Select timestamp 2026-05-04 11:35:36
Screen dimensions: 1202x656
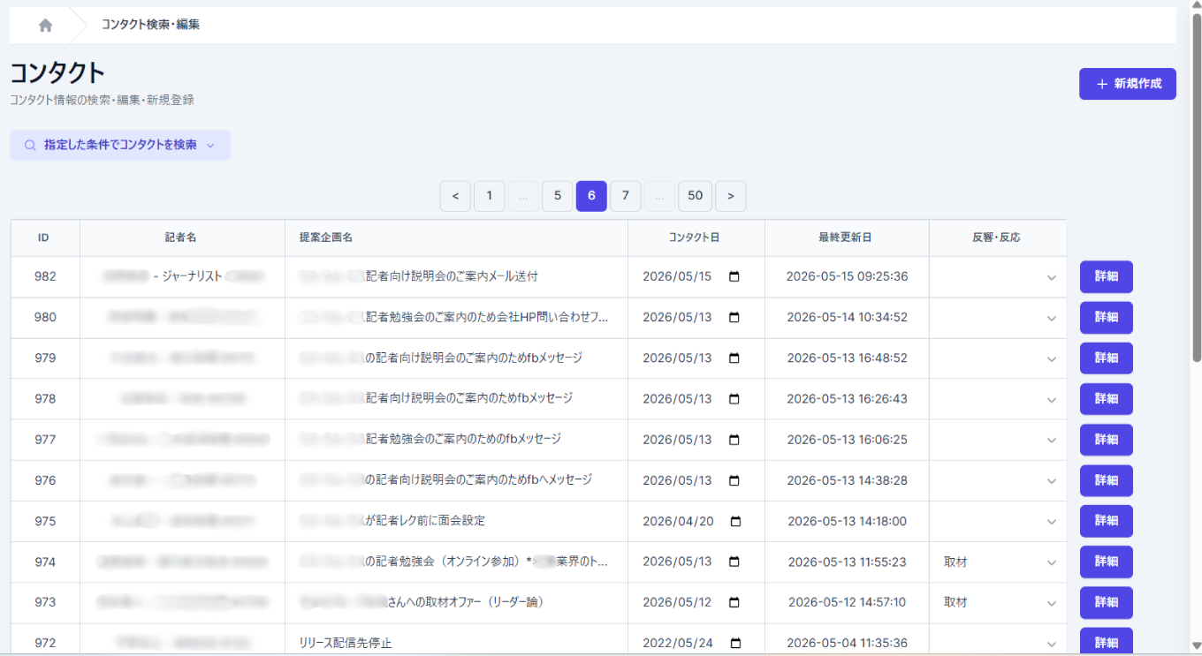[x=847, y=643]
